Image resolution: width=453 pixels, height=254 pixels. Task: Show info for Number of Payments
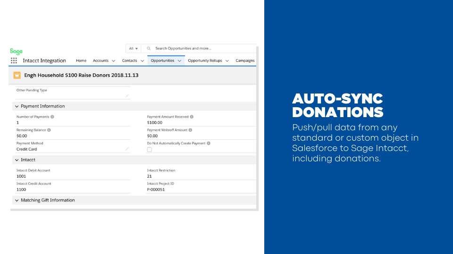(x=52, y=117)
